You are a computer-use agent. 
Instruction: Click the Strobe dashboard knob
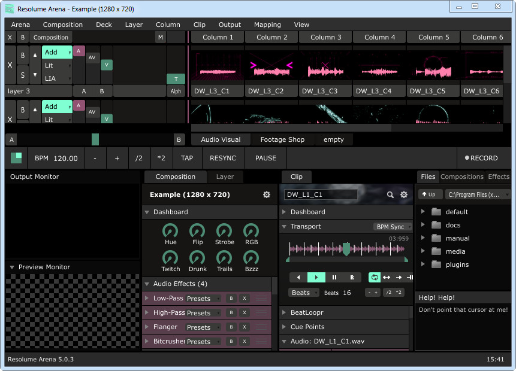tap(224, 231)
